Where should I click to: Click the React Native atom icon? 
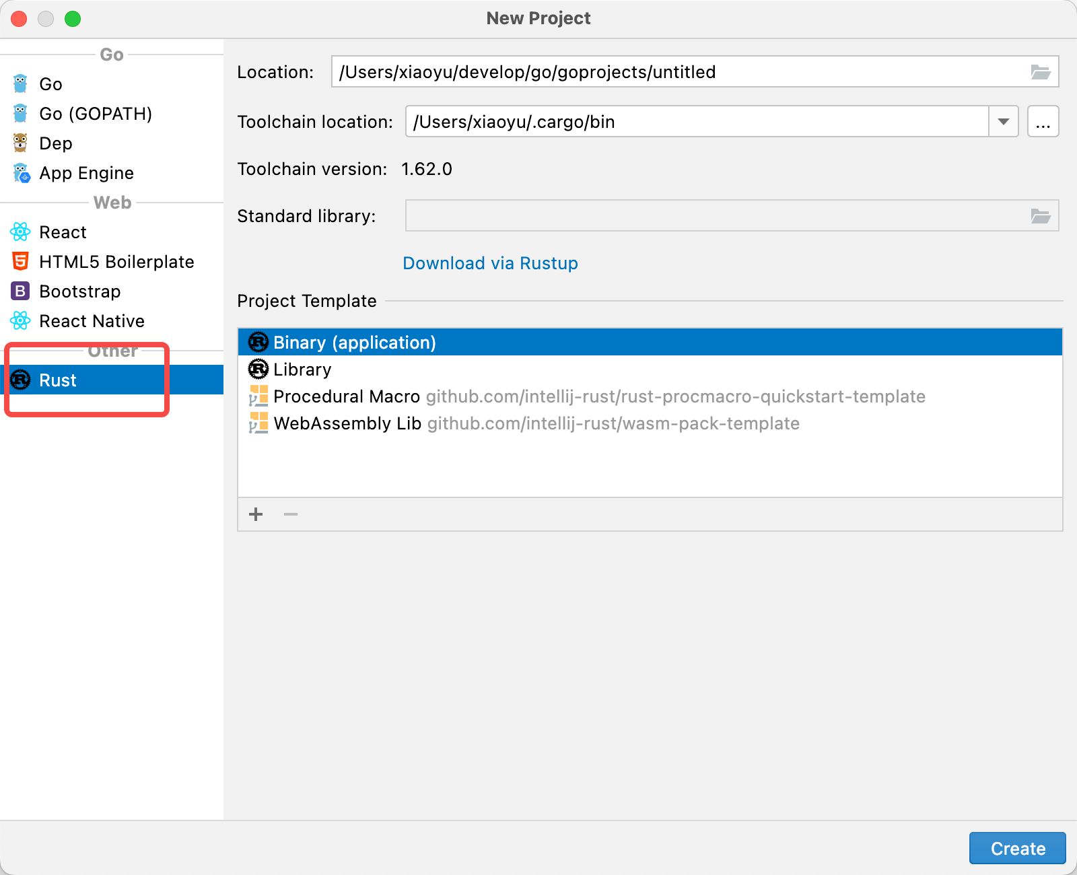[x=20, y=320]
